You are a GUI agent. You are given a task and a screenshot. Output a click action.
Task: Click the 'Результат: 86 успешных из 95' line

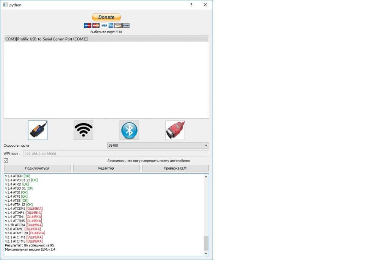click(30, 245)
